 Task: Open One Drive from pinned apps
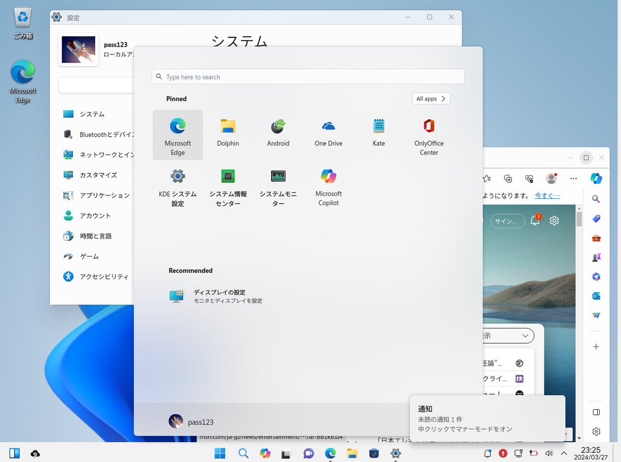(328, 132)
